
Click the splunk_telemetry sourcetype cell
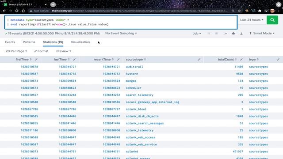point(140,130)
